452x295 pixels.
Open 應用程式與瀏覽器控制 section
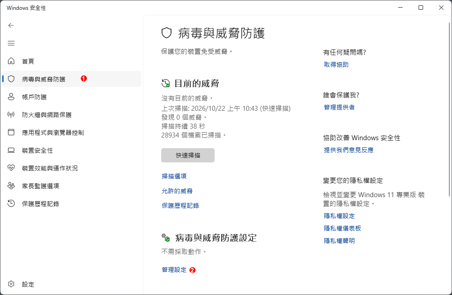click(x=72, y=132)
